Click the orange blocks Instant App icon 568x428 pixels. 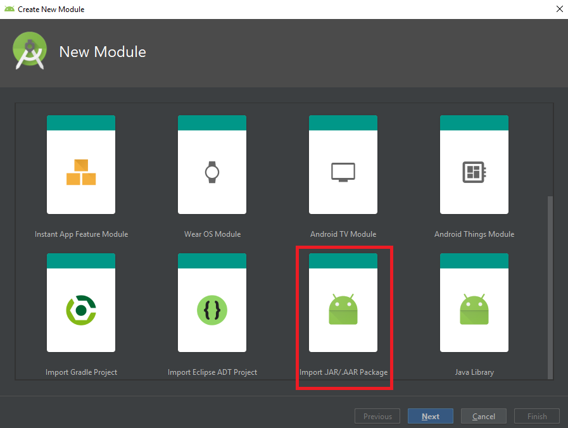81,172
